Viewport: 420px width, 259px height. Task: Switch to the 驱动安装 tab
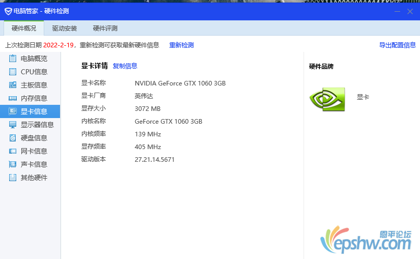[65, 28]
